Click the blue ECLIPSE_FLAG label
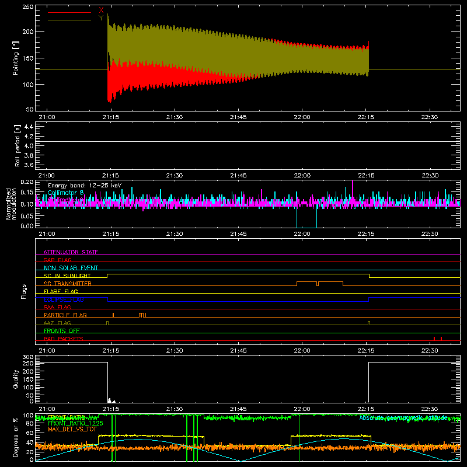The width and height of the screenshot is (467, 467). (64, 299)
